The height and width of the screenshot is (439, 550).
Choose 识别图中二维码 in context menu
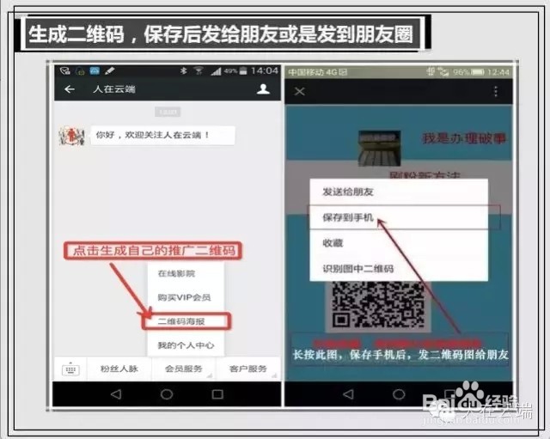399,269
